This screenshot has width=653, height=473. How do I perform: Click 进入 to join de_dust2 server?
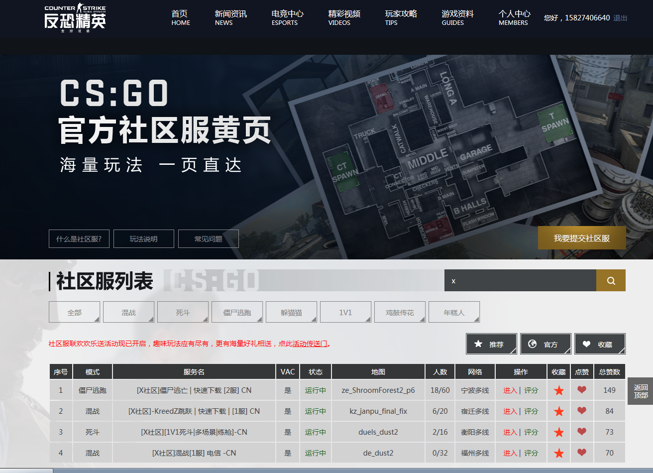click(510, 453)
